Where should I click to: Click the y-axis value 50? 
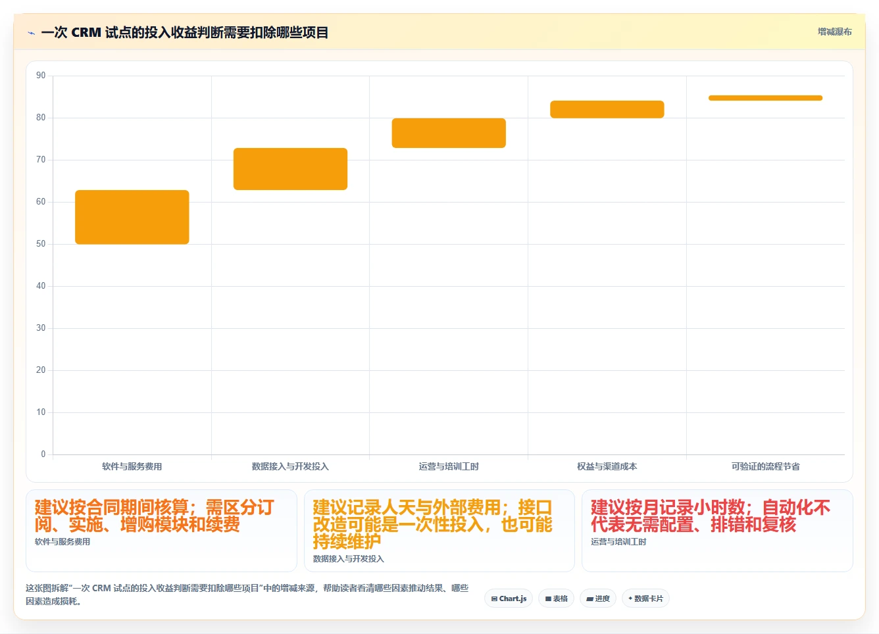41,244
